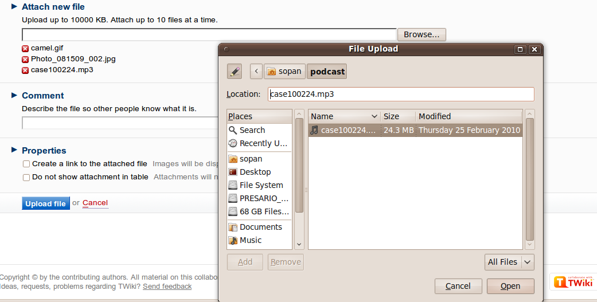Click the Comment description input field
Screen dimensions: 597x302
click(x=120, y=123)
